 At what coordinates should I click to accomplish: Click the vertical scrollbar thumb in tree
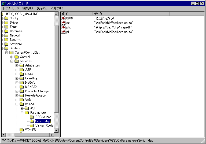tap(56, 69)
